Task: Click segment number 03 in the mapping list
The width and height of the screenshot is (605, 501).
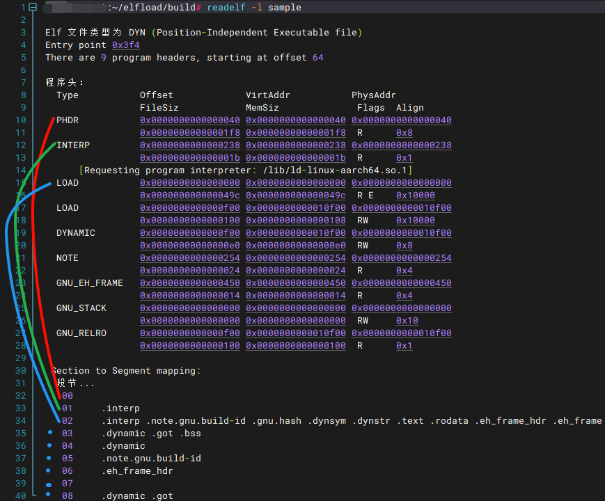Action: point(68,434)
